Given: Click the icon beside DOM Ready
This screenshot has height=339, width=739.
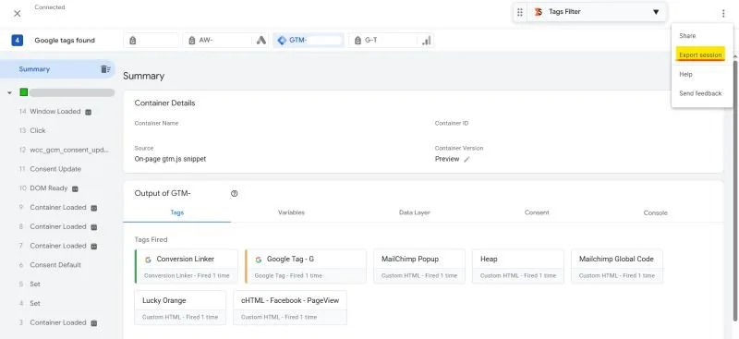Looking at the screenshot, I should point(75,189).
